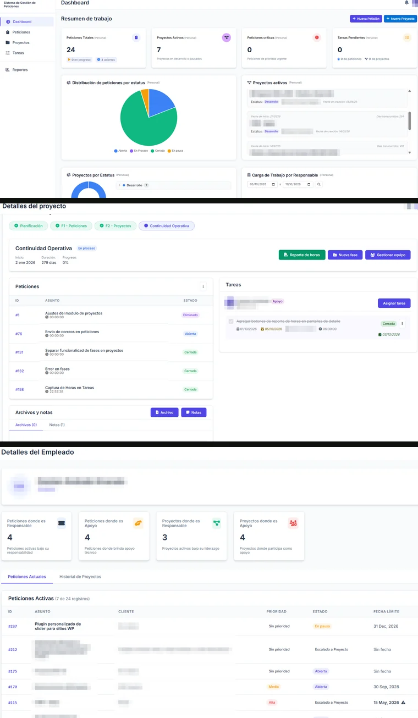Click the Notas button
The image size is (418, 718).
pyautogui.click(x=194, y=412)
